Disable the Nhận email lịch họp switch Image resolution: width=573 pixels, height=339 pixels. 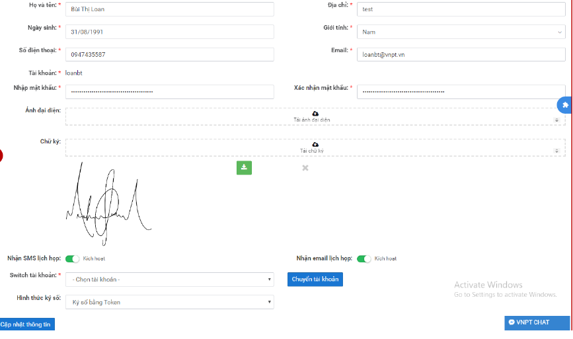(363, 258)
